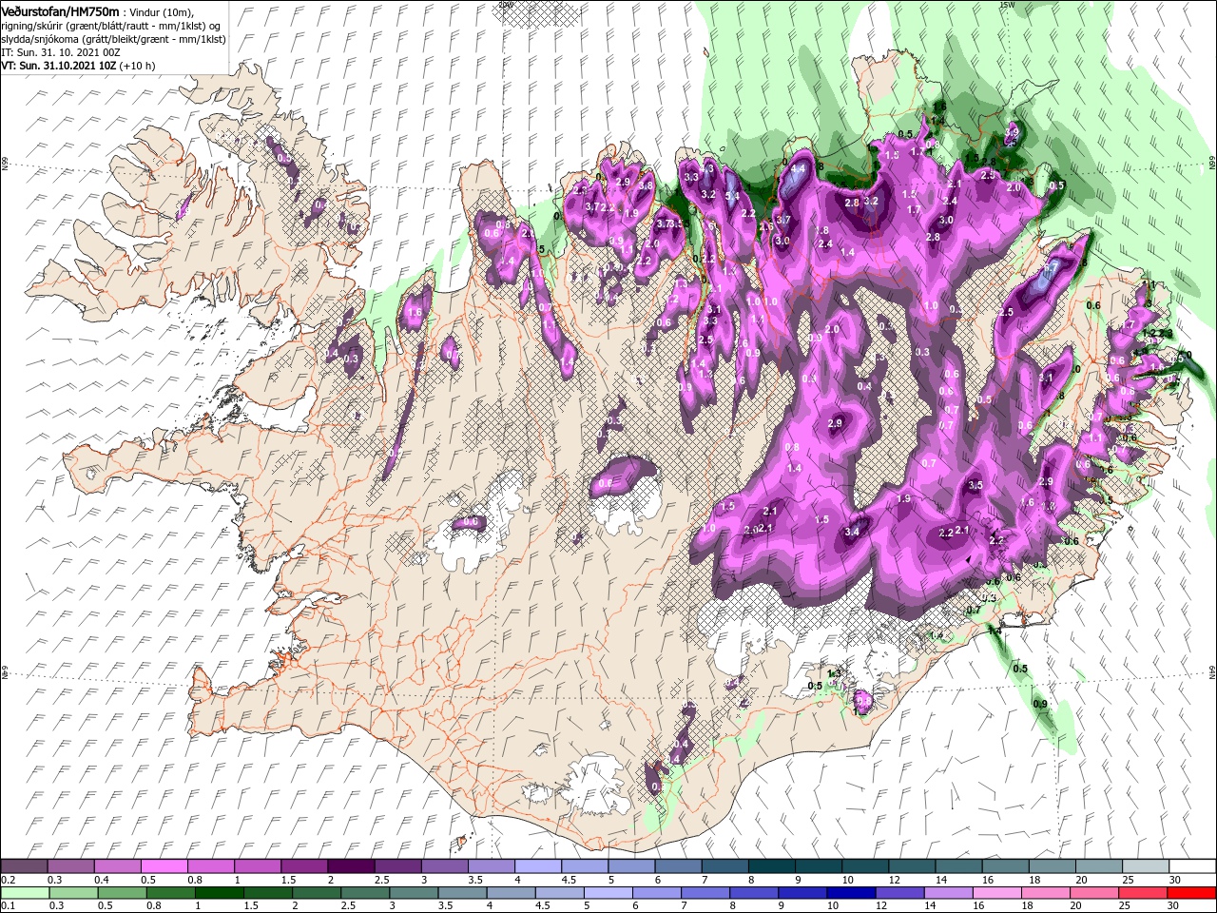Pick upper legend pale gray swatch at 25
Viewport: 1217px width, 913px height.
tap(1145, 866)
